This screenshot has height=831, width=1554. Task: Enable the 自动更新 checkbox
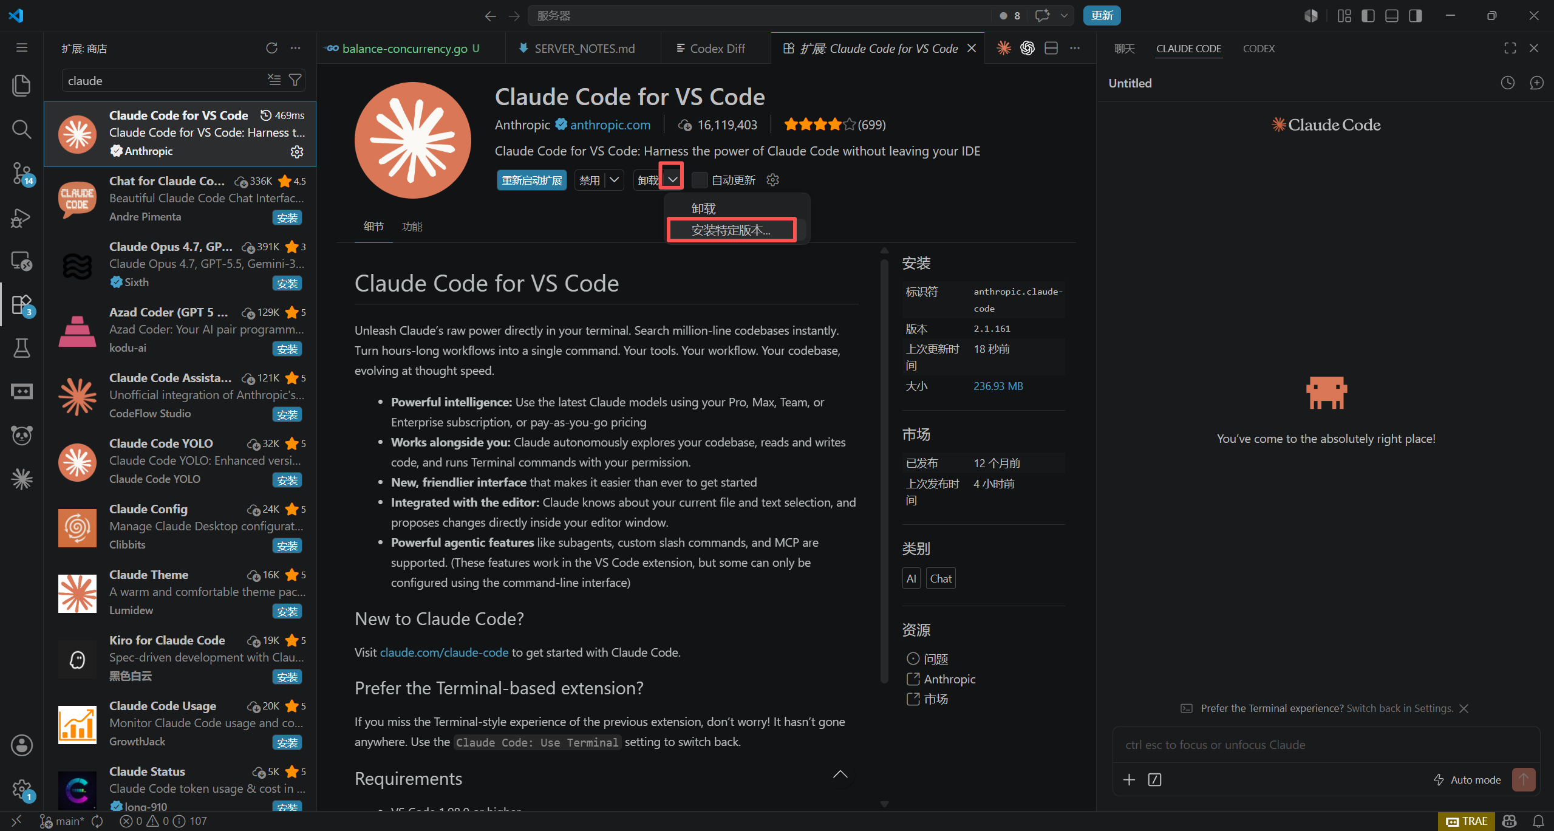tap(700, 180)
